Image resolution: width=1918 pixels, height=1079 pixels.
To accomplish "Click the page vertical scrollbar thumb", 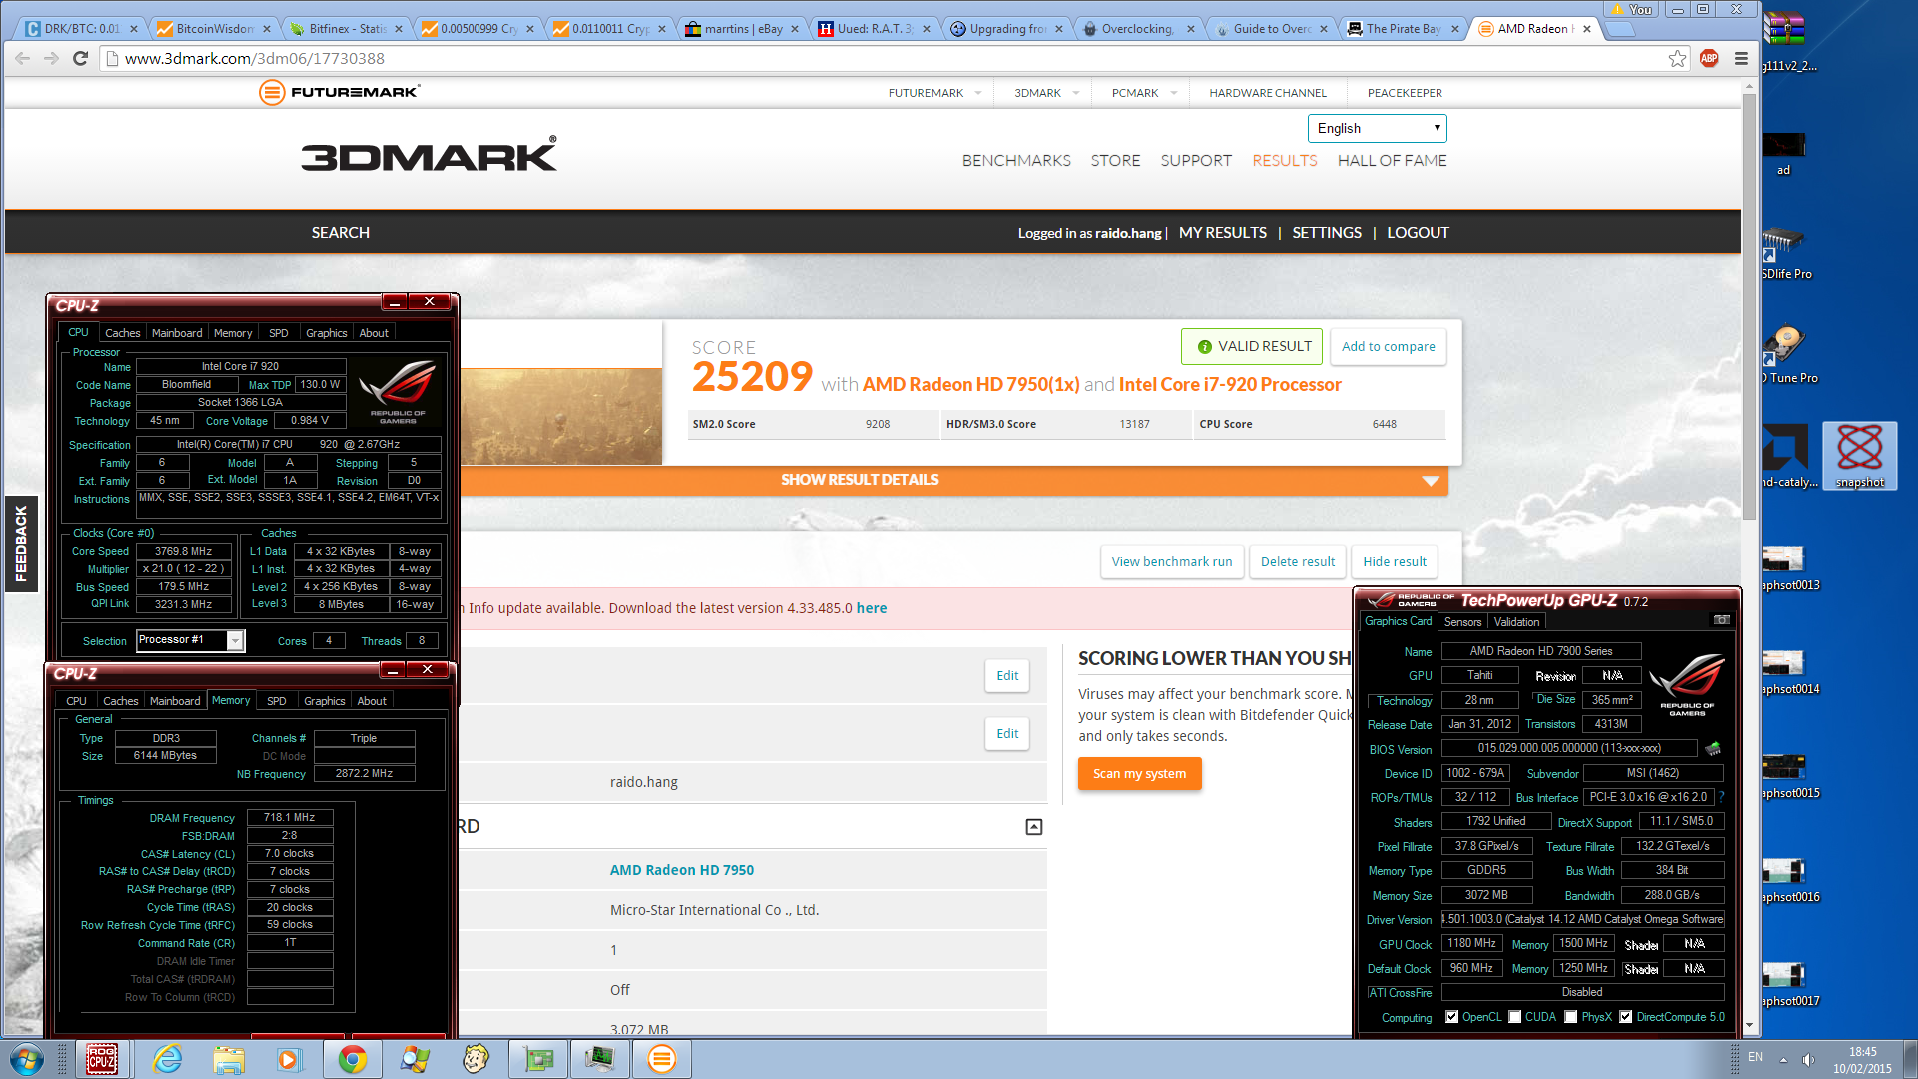I will (1749, 307).
